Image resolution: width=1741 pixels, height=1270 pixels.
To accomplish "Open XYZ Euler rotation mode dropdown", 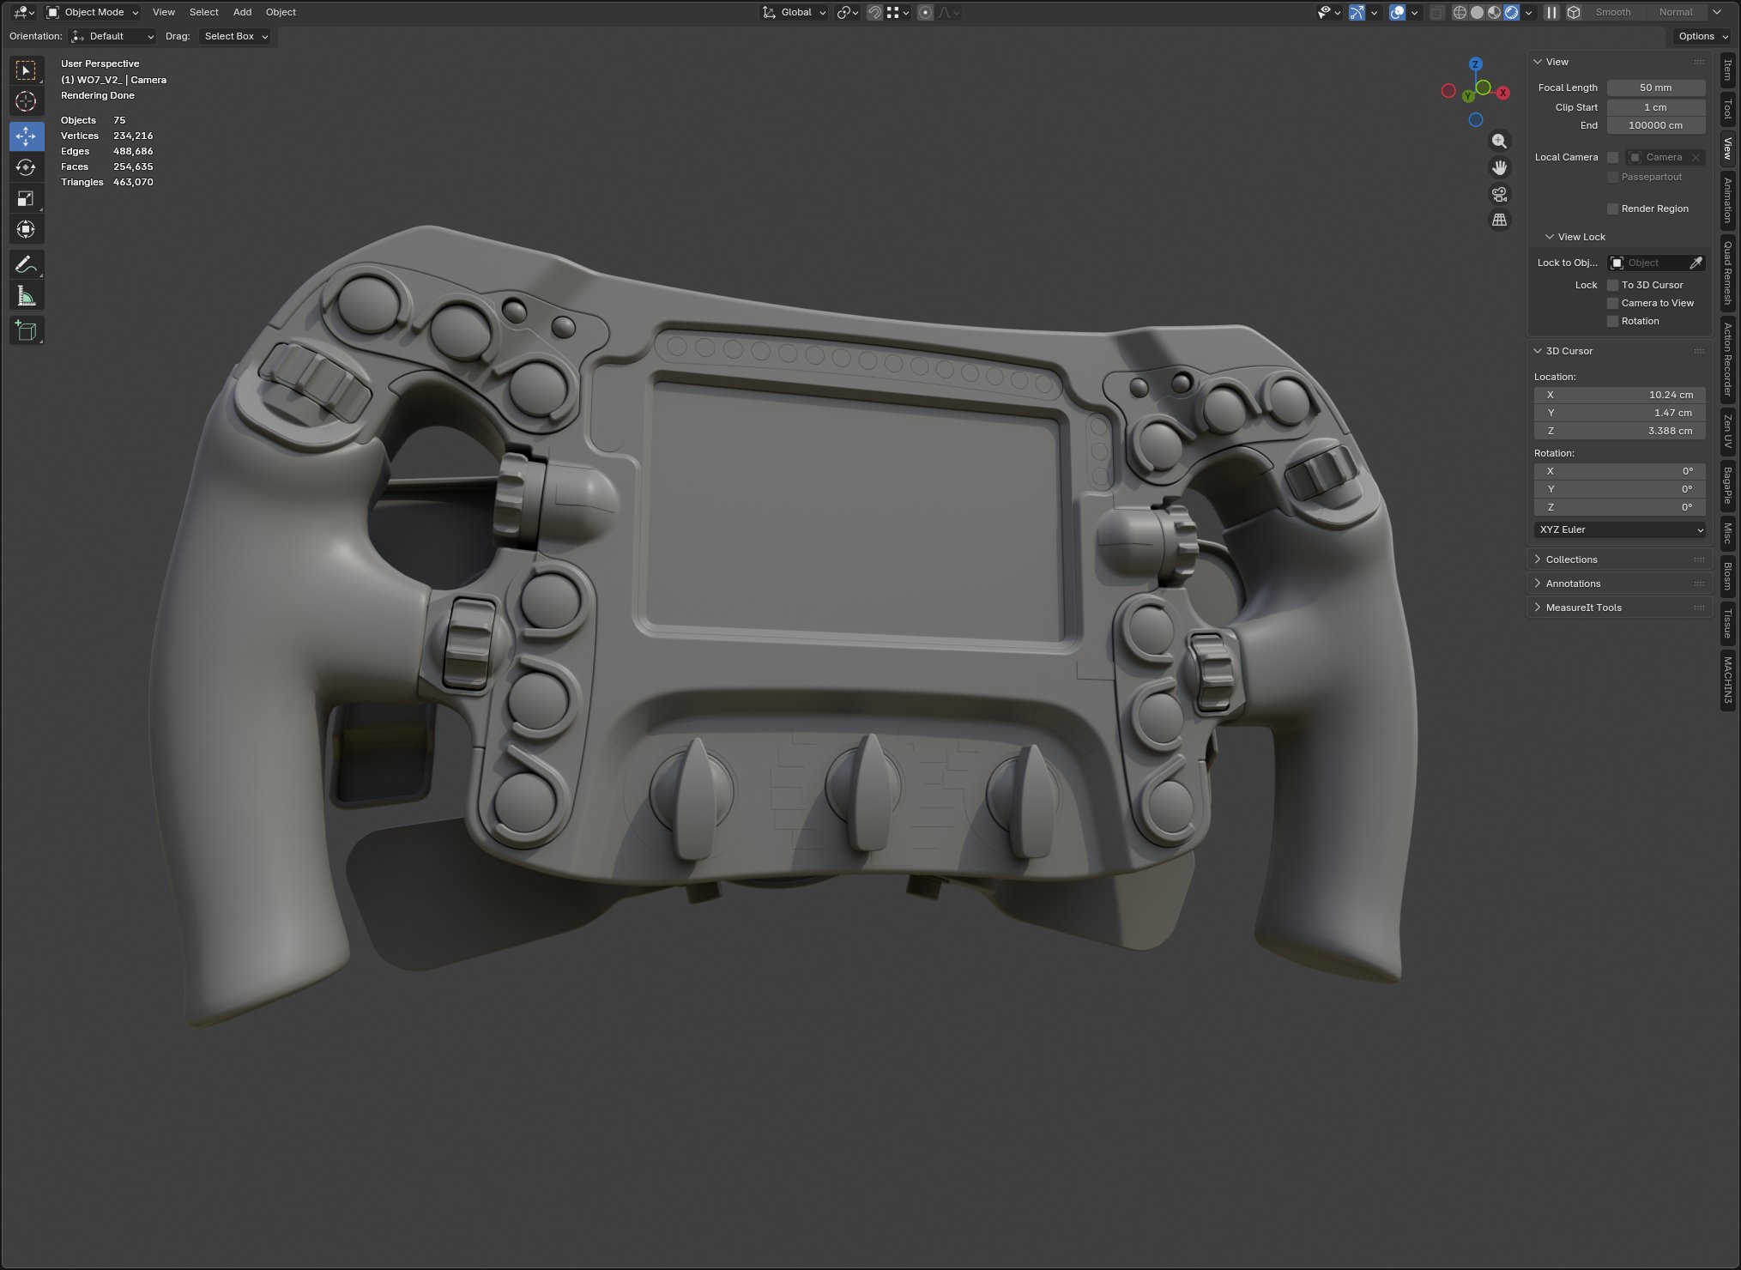I will click(1619, 529).
